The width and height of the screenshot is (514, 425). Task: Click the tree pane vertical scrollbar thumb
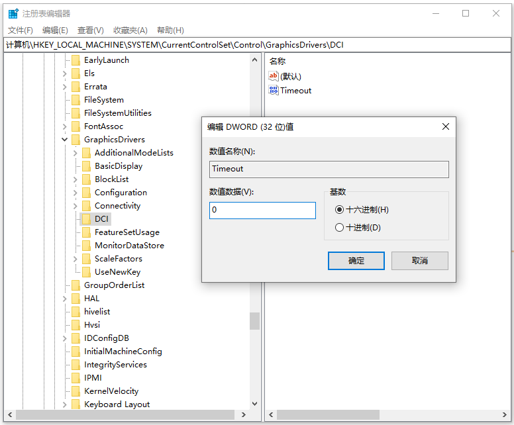pyautogui.click(x=254, y=321)
